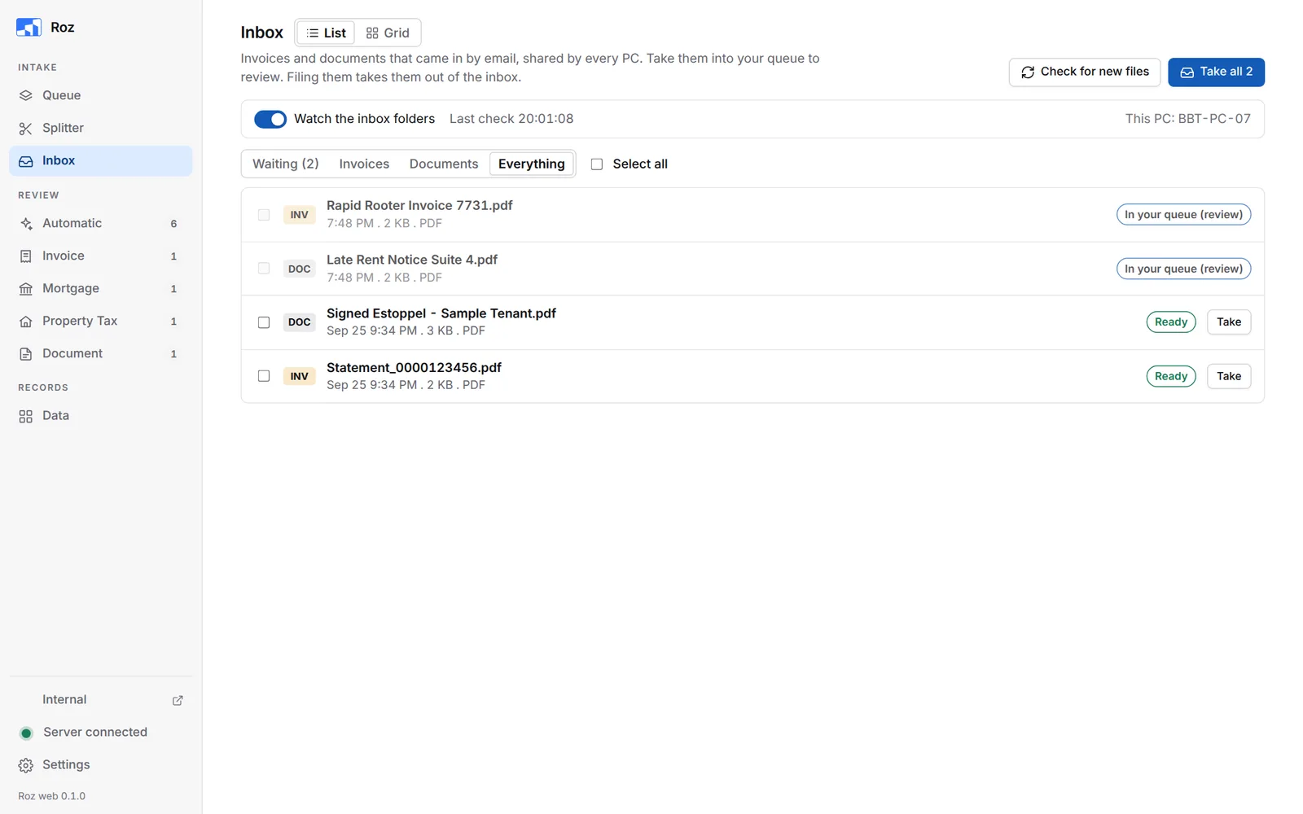Take the Statement_0000123456.pdf file
This screenshot has width=1303, height=814.
(1229, 376)
